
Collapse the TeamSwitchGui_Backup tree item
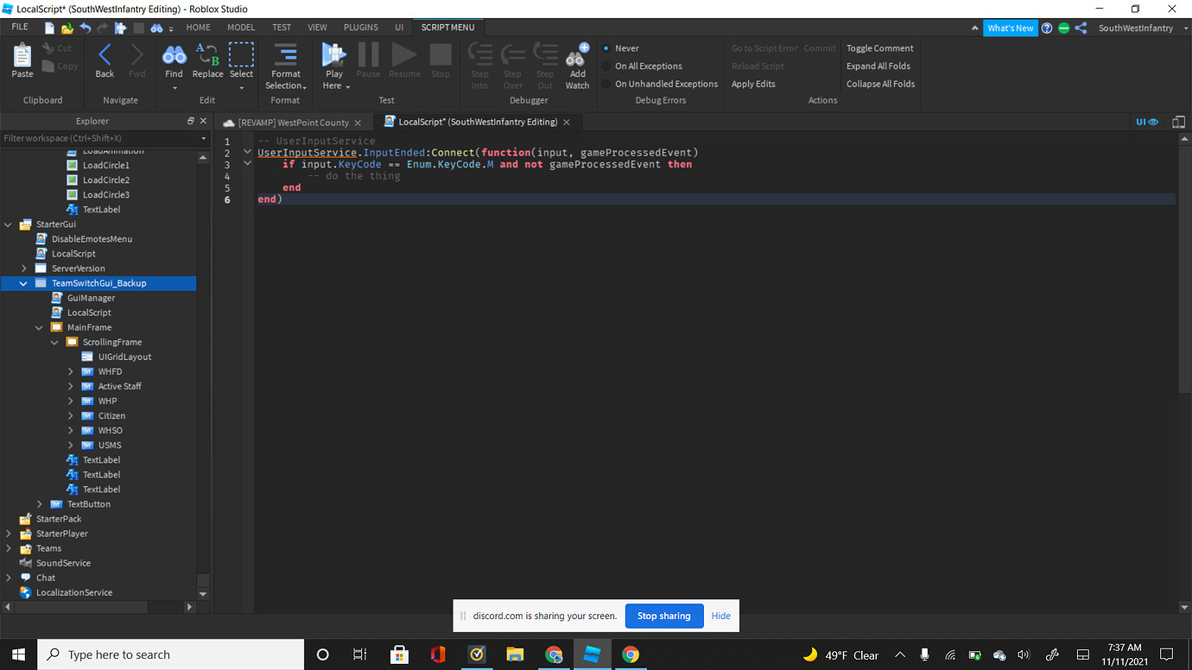click(22, 282)
